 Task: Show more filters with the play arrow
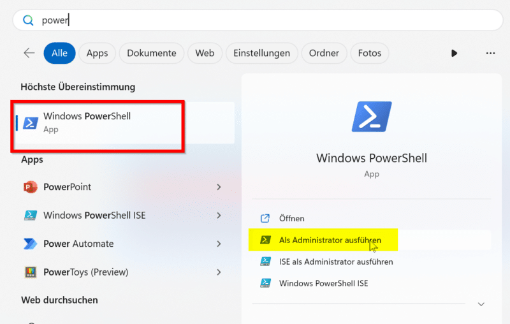454,53
